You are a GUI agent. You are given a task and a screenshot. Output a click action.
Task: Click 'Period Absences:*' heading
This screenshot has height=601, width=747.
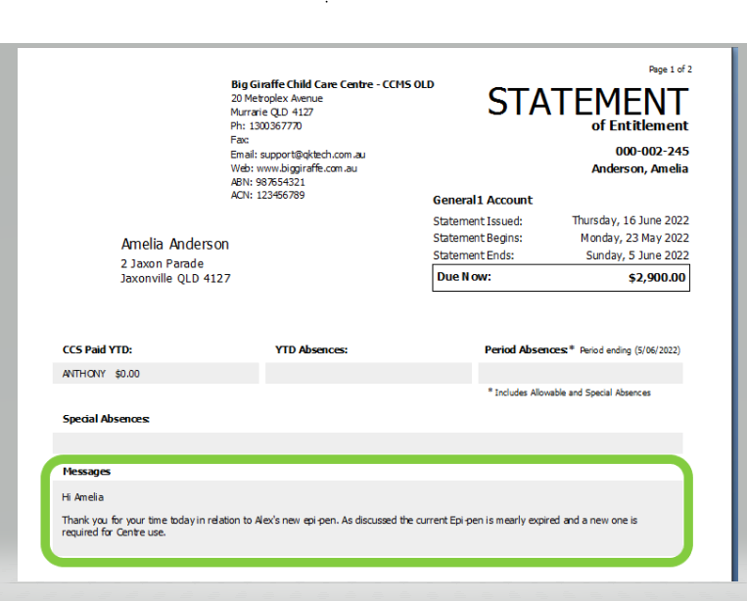[530, 349]
